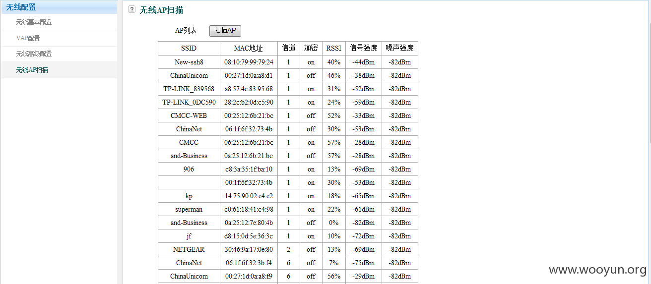Select the CMCC-WEB SSID cell
Viewport: 651px width, 284px height.
(189, 115)
